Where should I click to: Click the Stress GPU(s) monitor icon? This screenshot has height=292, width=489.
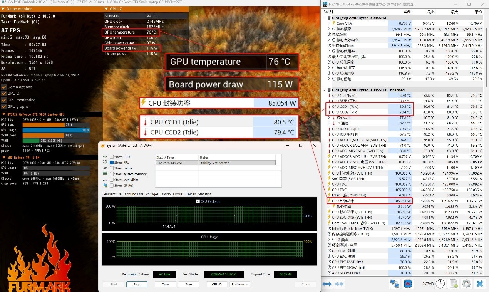coord(105,186)
